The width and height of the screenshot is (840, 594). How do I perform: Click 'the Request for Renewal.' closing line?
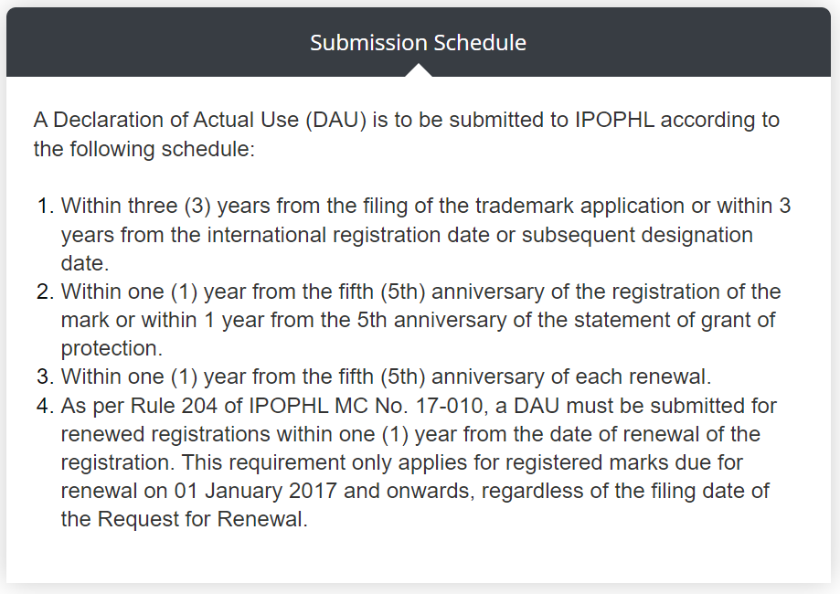click(185, 519)
